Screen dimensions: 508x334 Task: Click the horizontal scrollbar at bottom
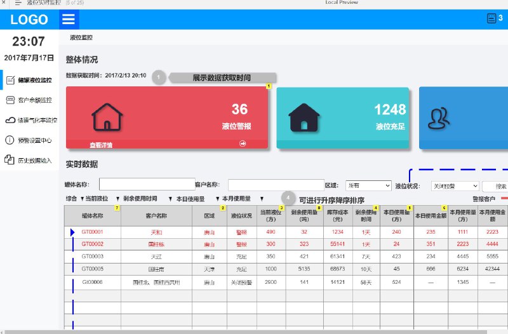tap(246, 332)
